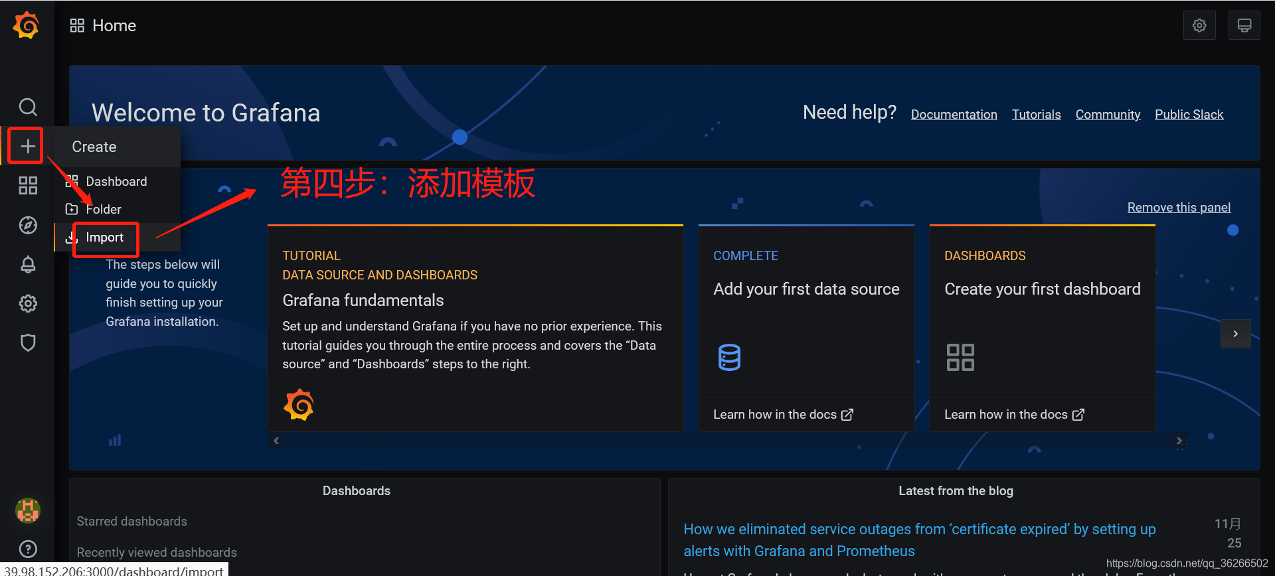Click the next arrow button beside cards
This screenshot has width=1275, height=576.
pyautogui.click(x=1235, y=334)
